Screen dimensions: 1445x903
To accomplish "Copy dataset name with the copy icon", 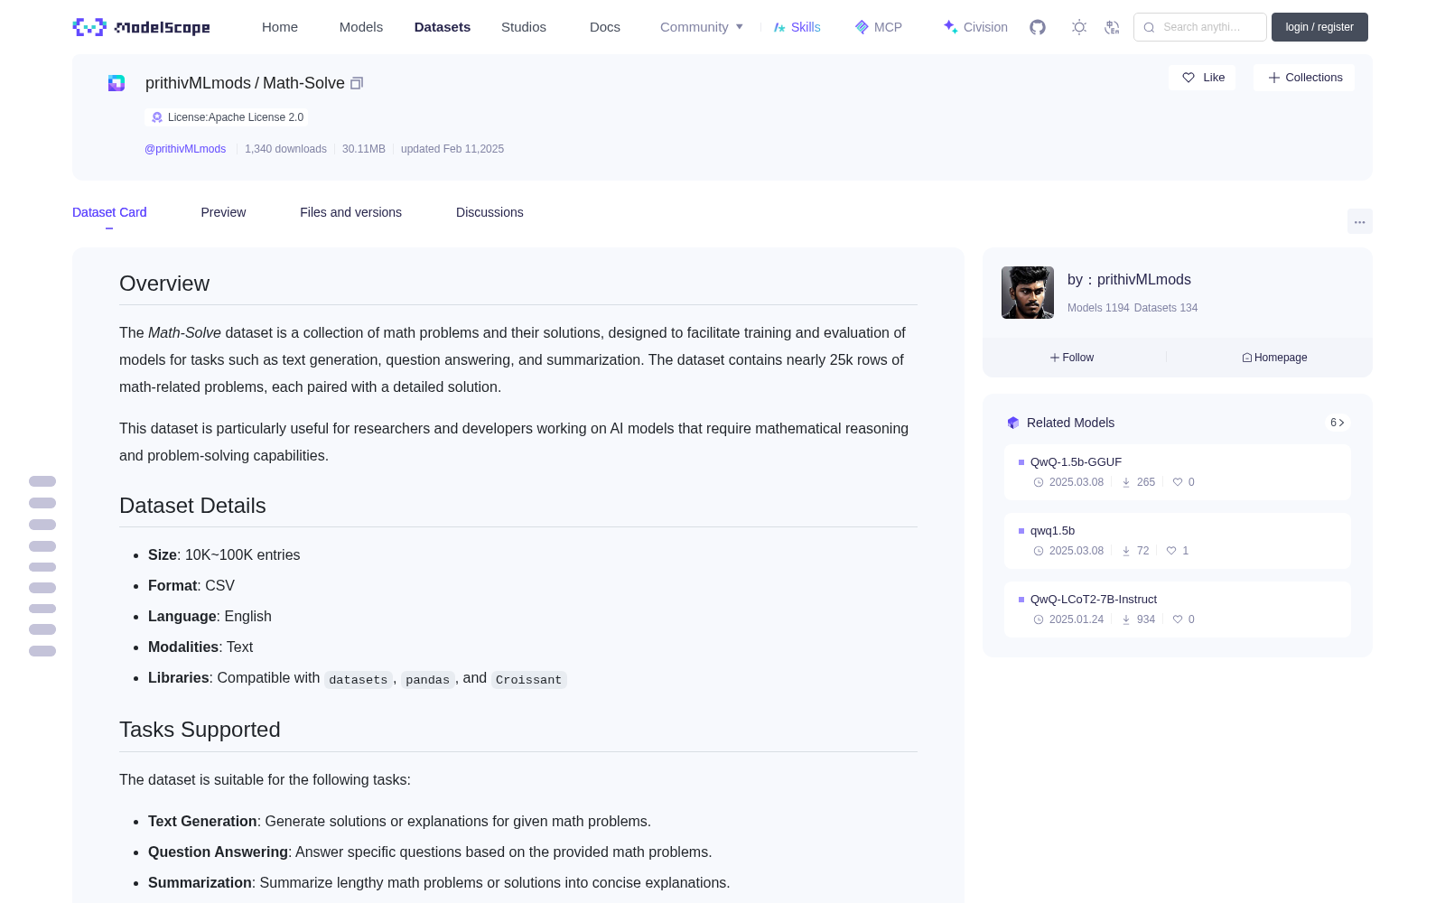I will [357, 83].
